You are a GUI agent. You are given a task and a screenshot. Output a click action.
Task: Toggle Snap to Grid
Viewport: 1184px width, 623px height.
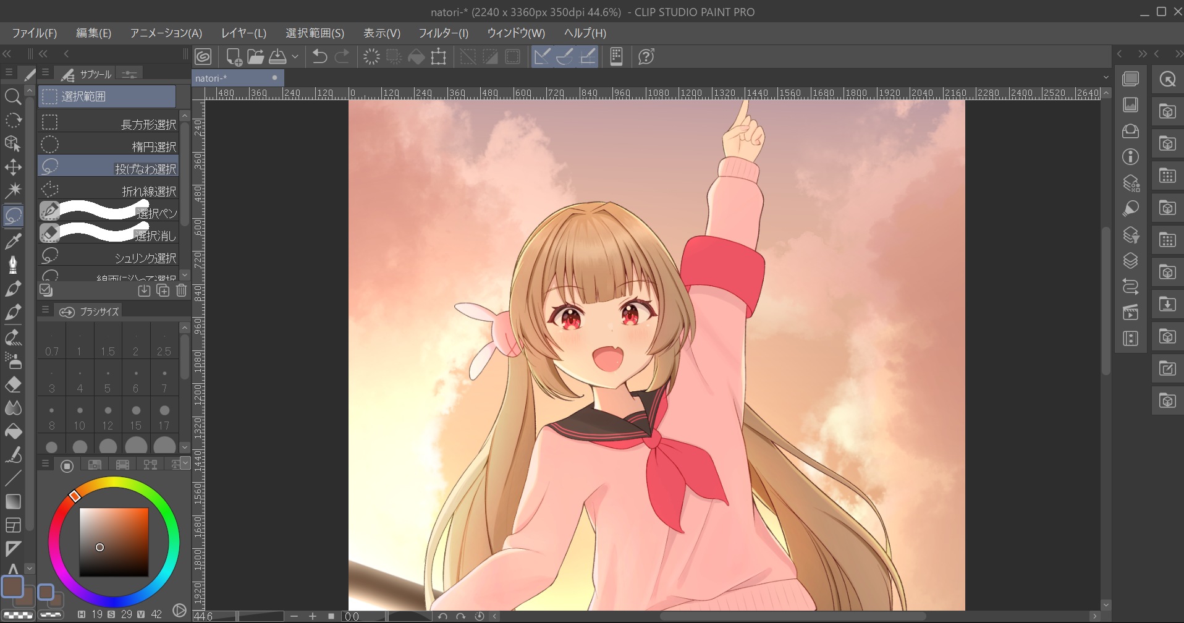[588, 57]
